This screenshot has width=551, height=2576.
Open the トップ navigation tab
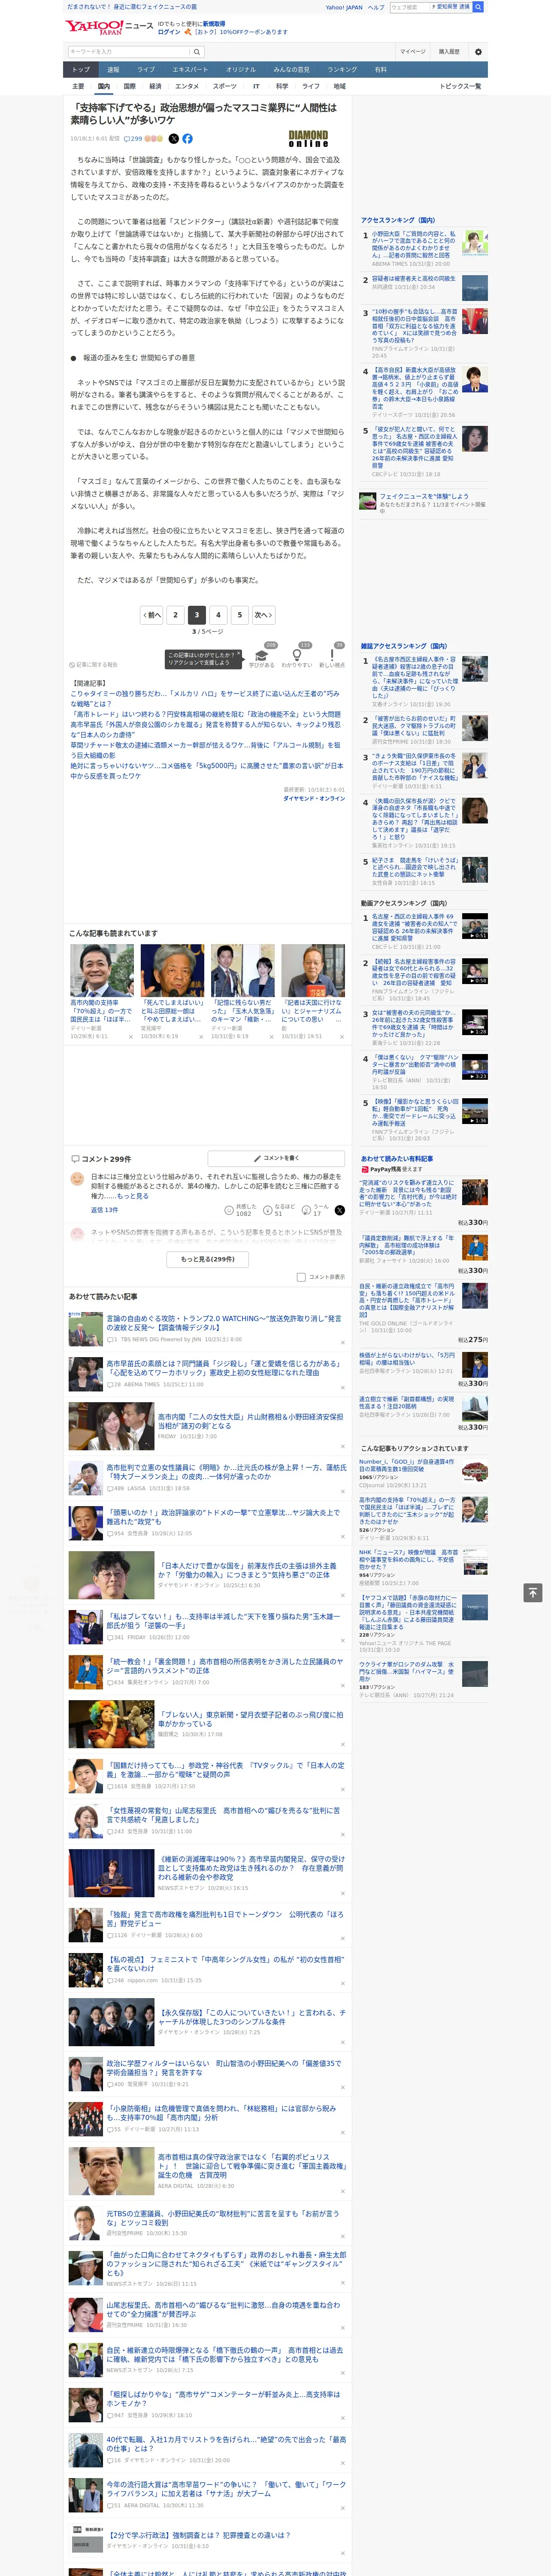click(x=81, y=70)
